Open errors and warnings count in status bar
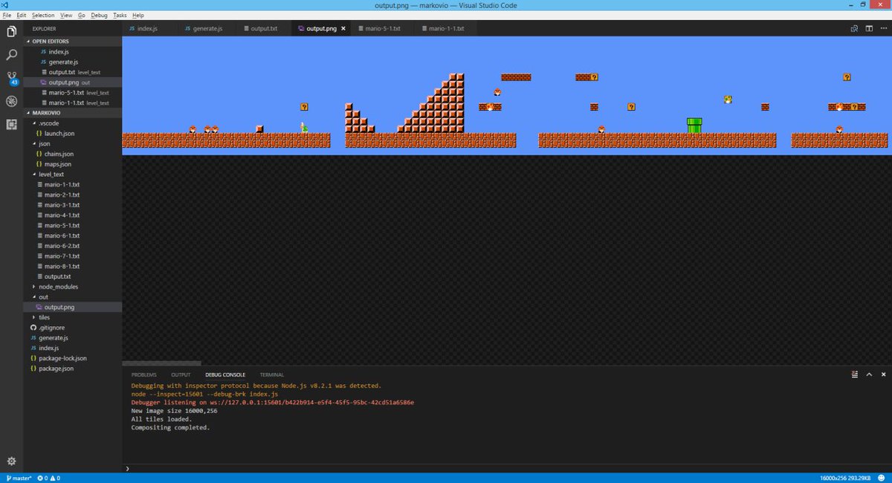 click(x=49, y=478)
